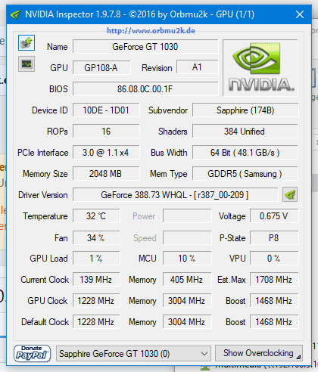Click the green NVIDIA driver profile settings icon
Screen dimensions: 318x372
290,194
